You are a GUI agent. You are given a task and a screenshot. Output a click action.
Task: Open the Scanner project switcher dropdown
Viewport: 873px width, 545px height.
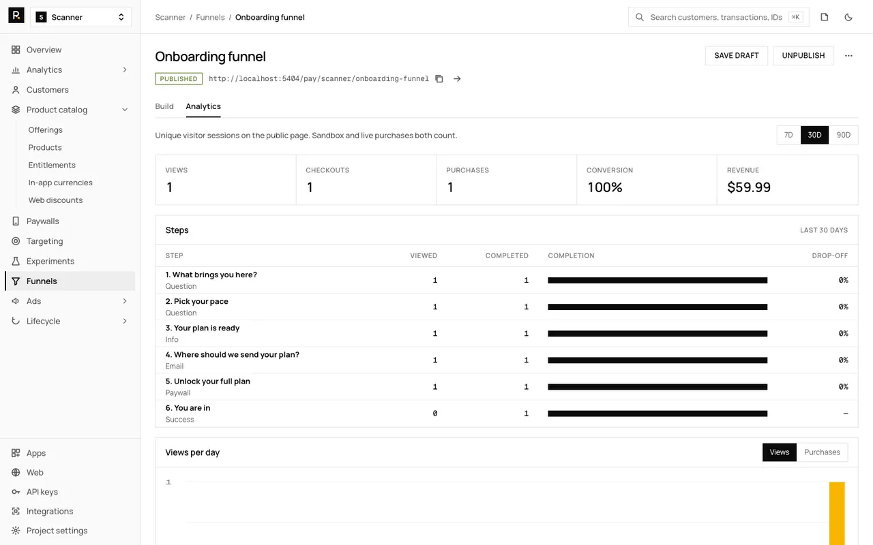point(80,17)
